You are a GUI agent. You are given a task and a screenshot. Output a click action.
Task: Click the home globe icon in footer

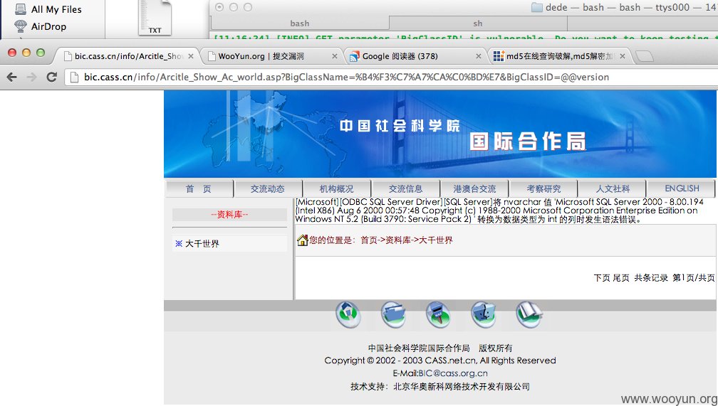348,314
